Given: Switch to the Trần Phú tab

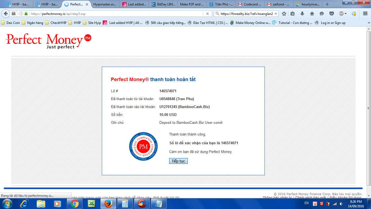Looking at the screenshot, I should tap(221, 4).
